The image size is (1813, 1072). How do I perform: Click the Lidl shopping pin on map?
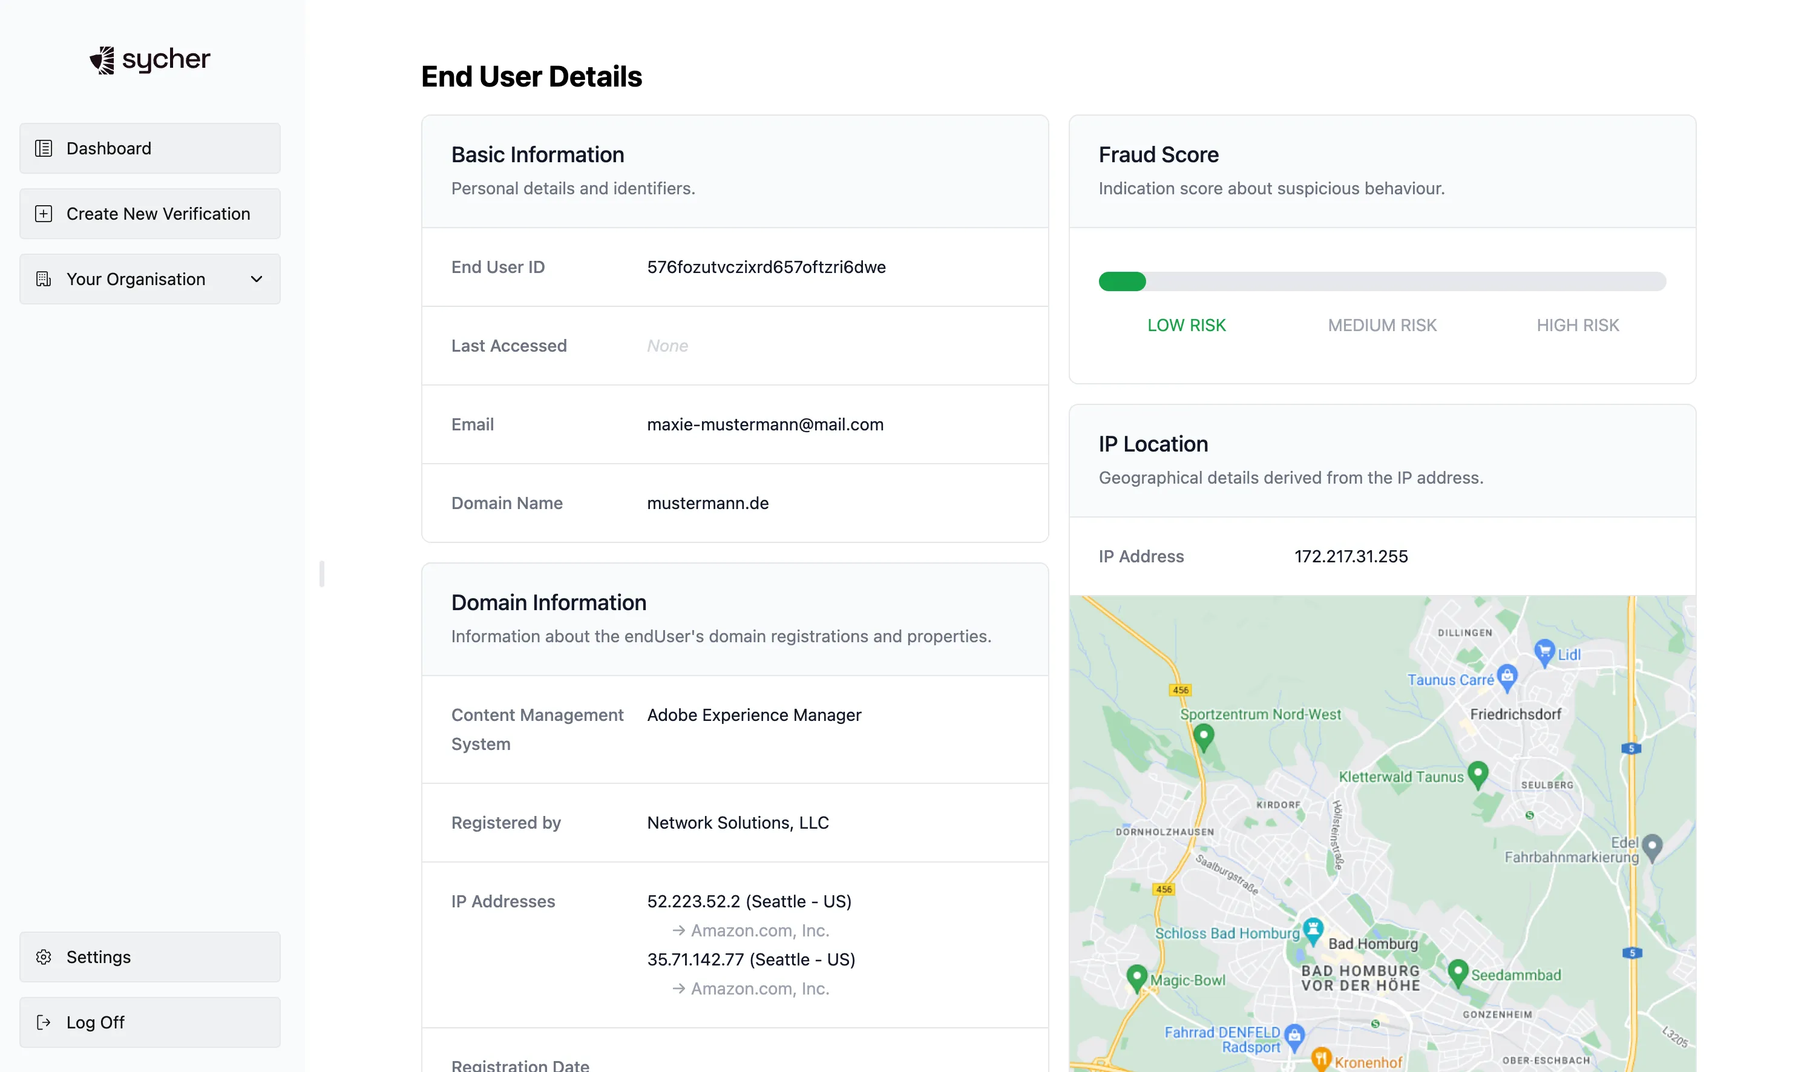click(1544, 651)
